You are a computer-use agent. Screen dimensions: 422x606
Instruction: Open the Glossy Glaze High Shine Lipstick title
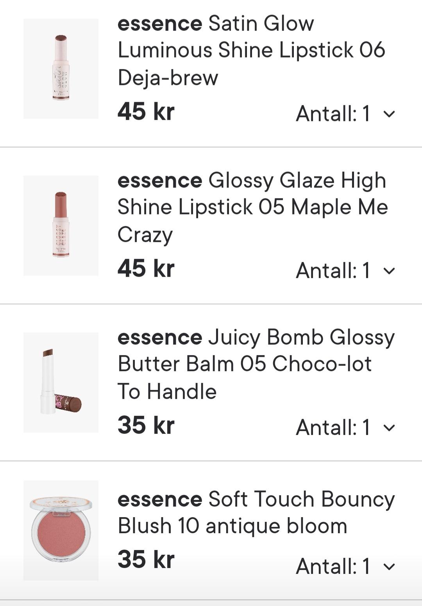point(252,207)
